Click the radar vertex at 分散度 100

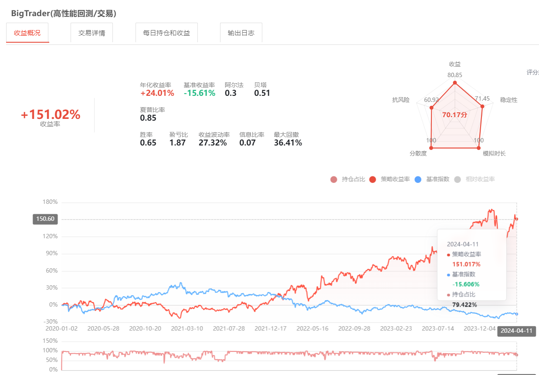tap(431, 148)
